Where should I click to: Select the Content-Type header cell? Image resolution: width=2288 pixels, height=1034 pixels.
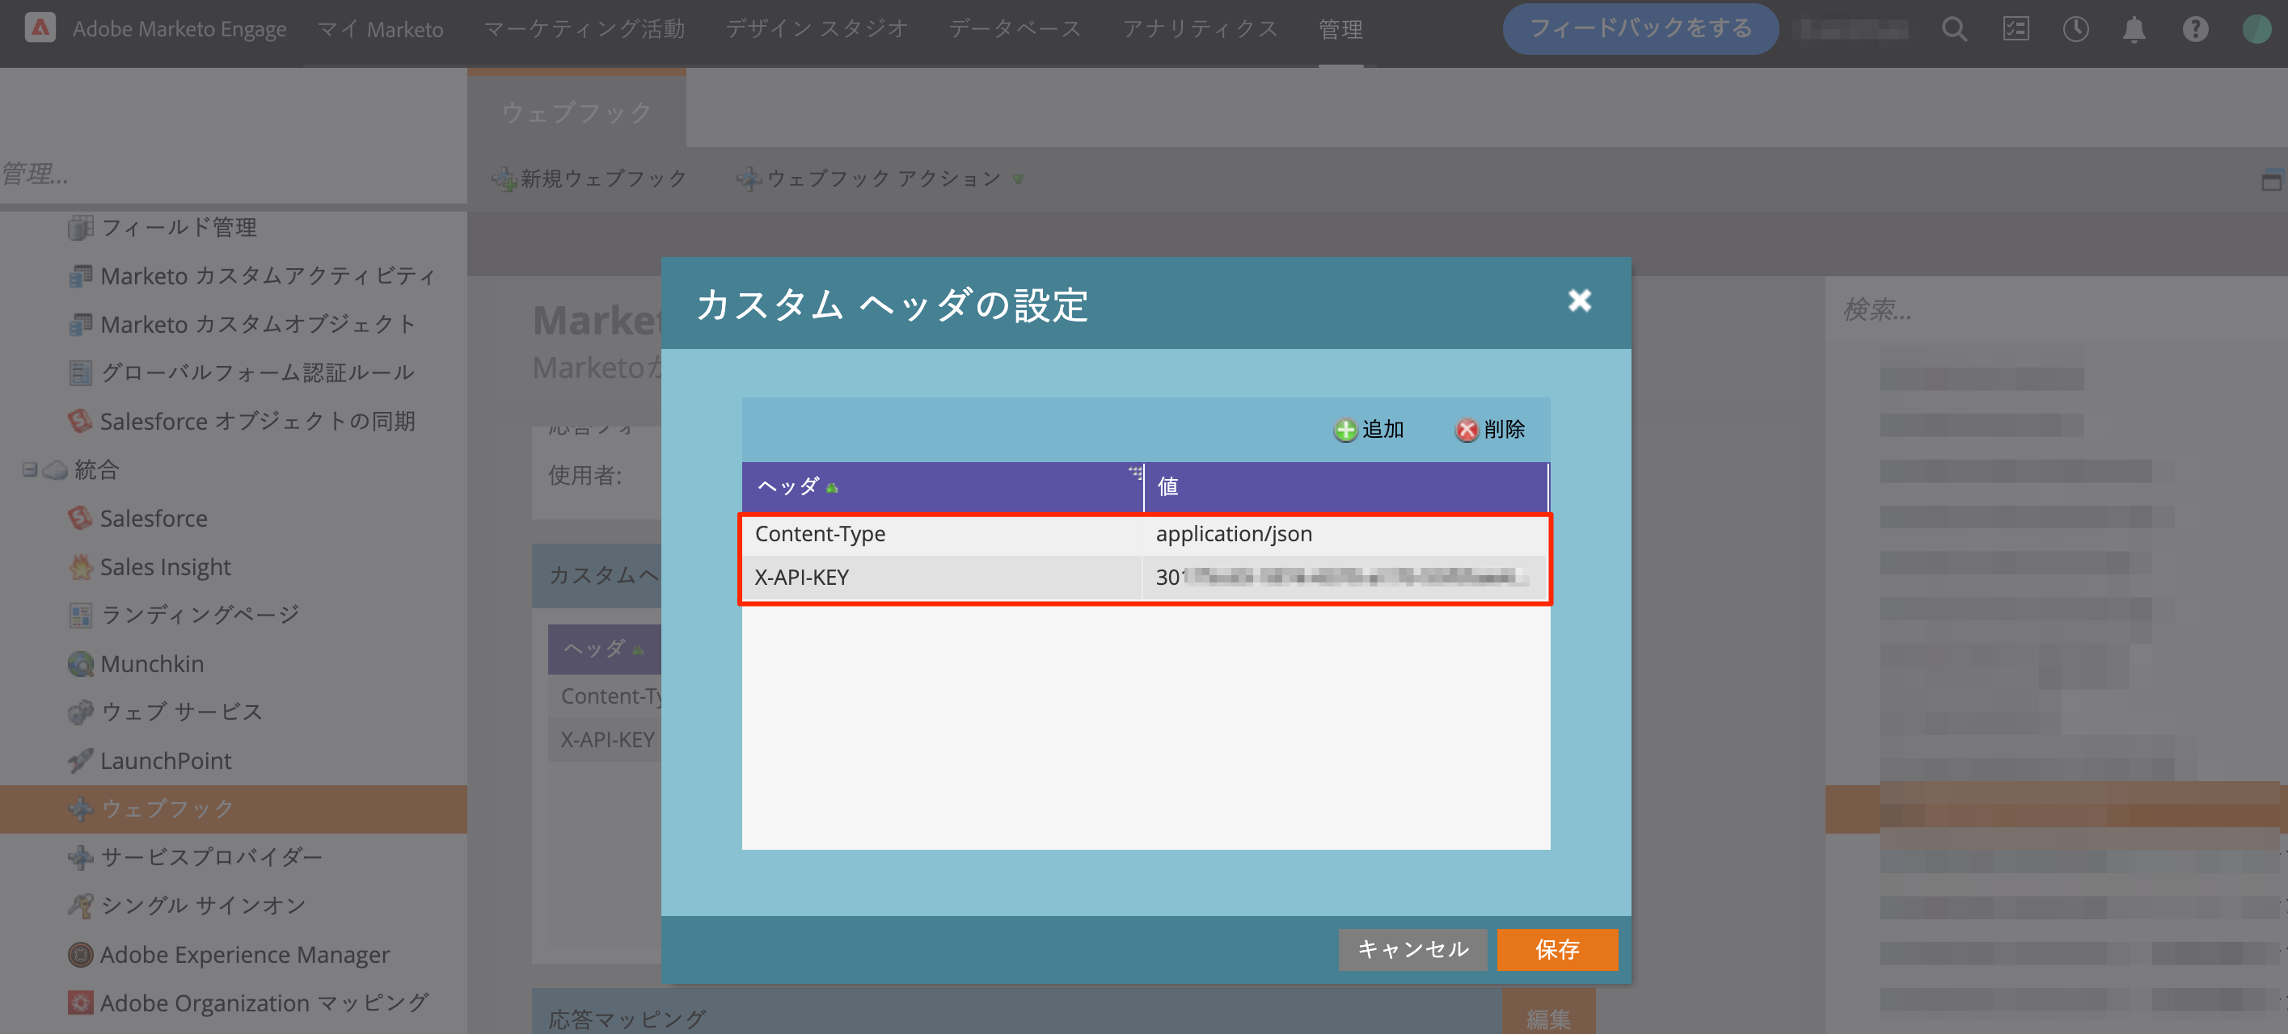click(x=942, y=534)
